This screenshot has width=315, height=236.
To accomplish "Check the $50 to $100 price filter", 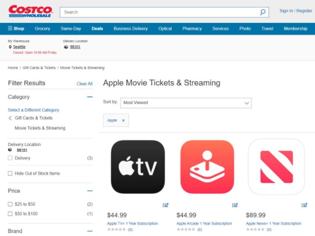I will 10,214.
